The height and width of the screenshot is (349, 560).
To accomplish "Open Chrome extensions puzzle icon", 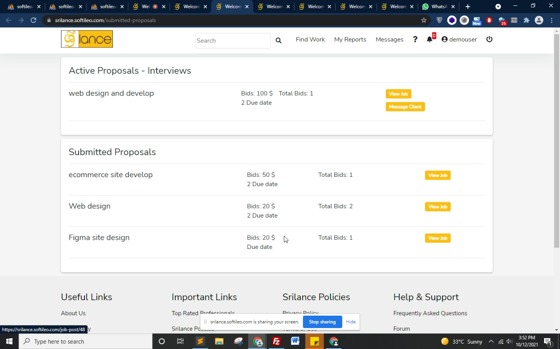I will click(526, 20).
